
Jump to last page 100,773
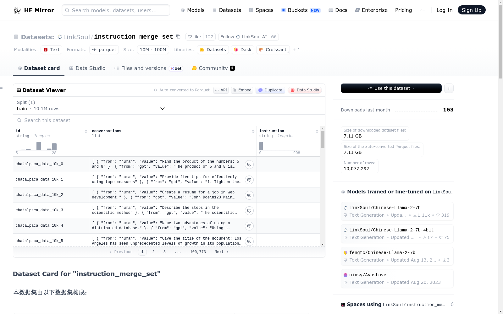(x=198, y=252)
